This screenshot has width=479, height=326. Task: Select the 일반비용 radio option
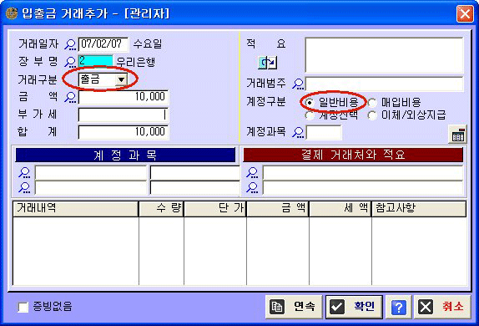[x=310, y=103]
